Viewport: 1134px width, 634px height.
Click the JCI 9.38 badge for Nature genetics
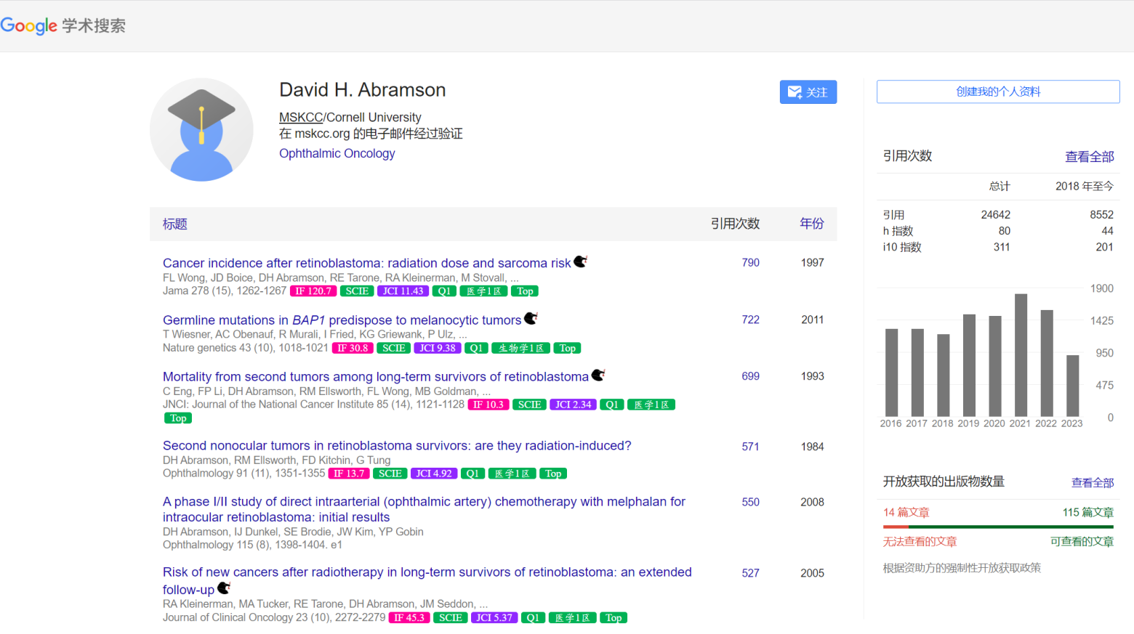click(x=437, y=348)
